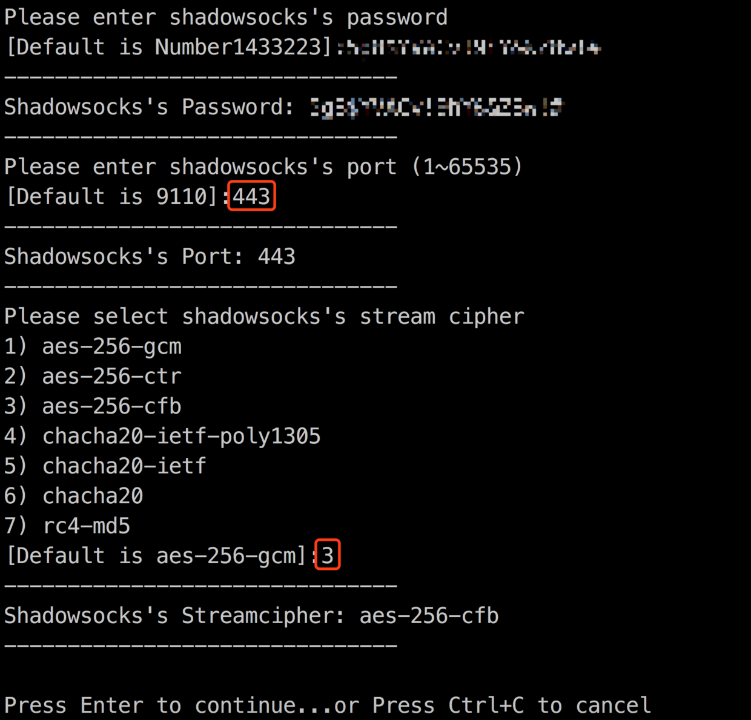Click the highlighted cipher choice 3
751x720 pixels.
tap(327, 555)
